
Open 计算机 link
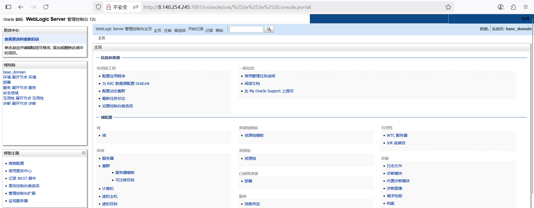click(x=108, y=189)
